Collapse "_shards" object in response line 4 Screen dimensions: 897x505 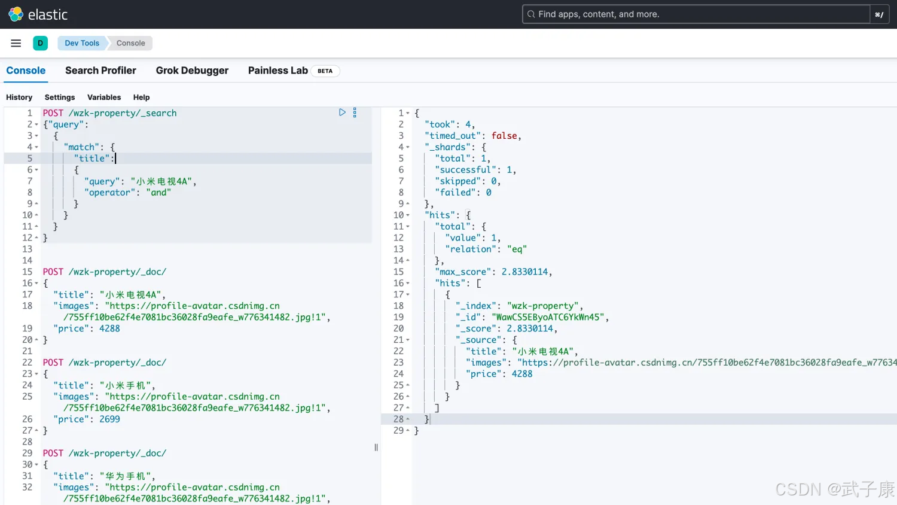coord(408,147)
